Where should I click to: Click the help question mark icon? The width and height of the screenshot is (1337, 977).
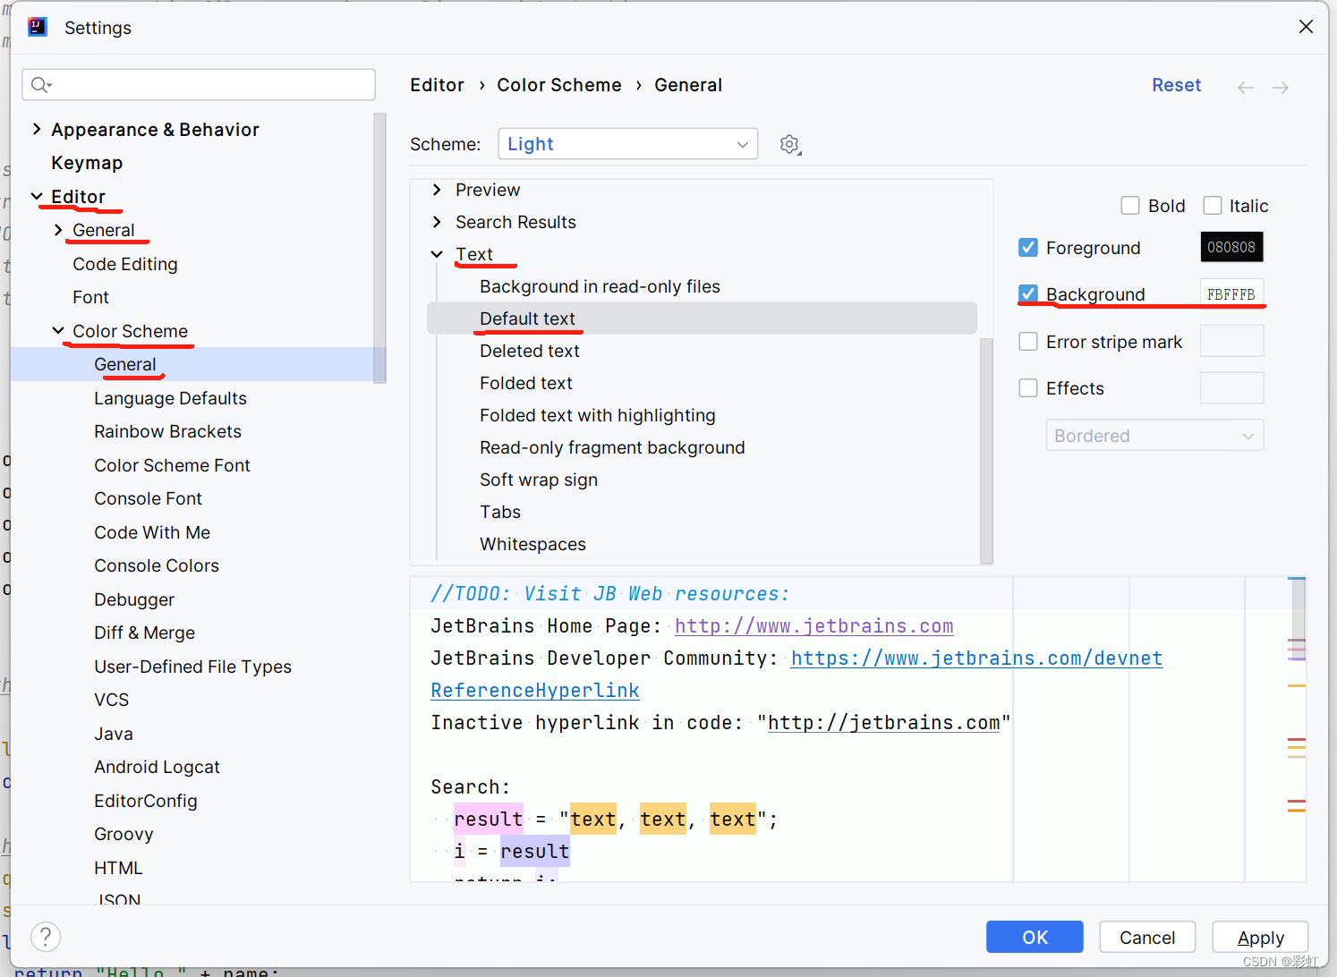pos(46,937)
